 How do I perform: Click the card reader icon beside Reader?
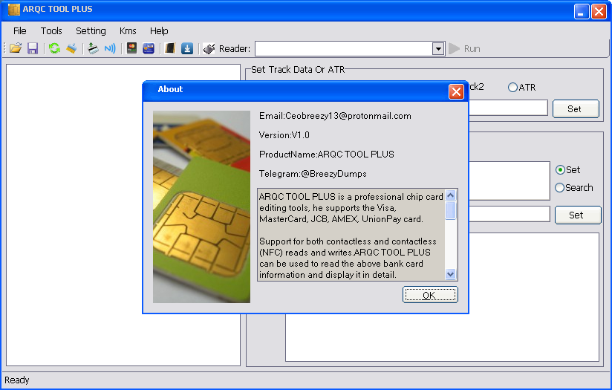(209, 48)
